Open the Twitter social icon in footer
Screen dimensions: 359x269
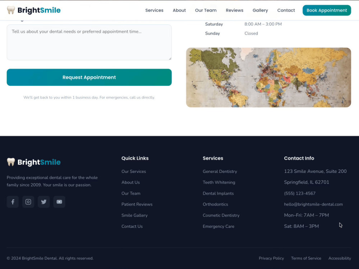tap(44, 202)
